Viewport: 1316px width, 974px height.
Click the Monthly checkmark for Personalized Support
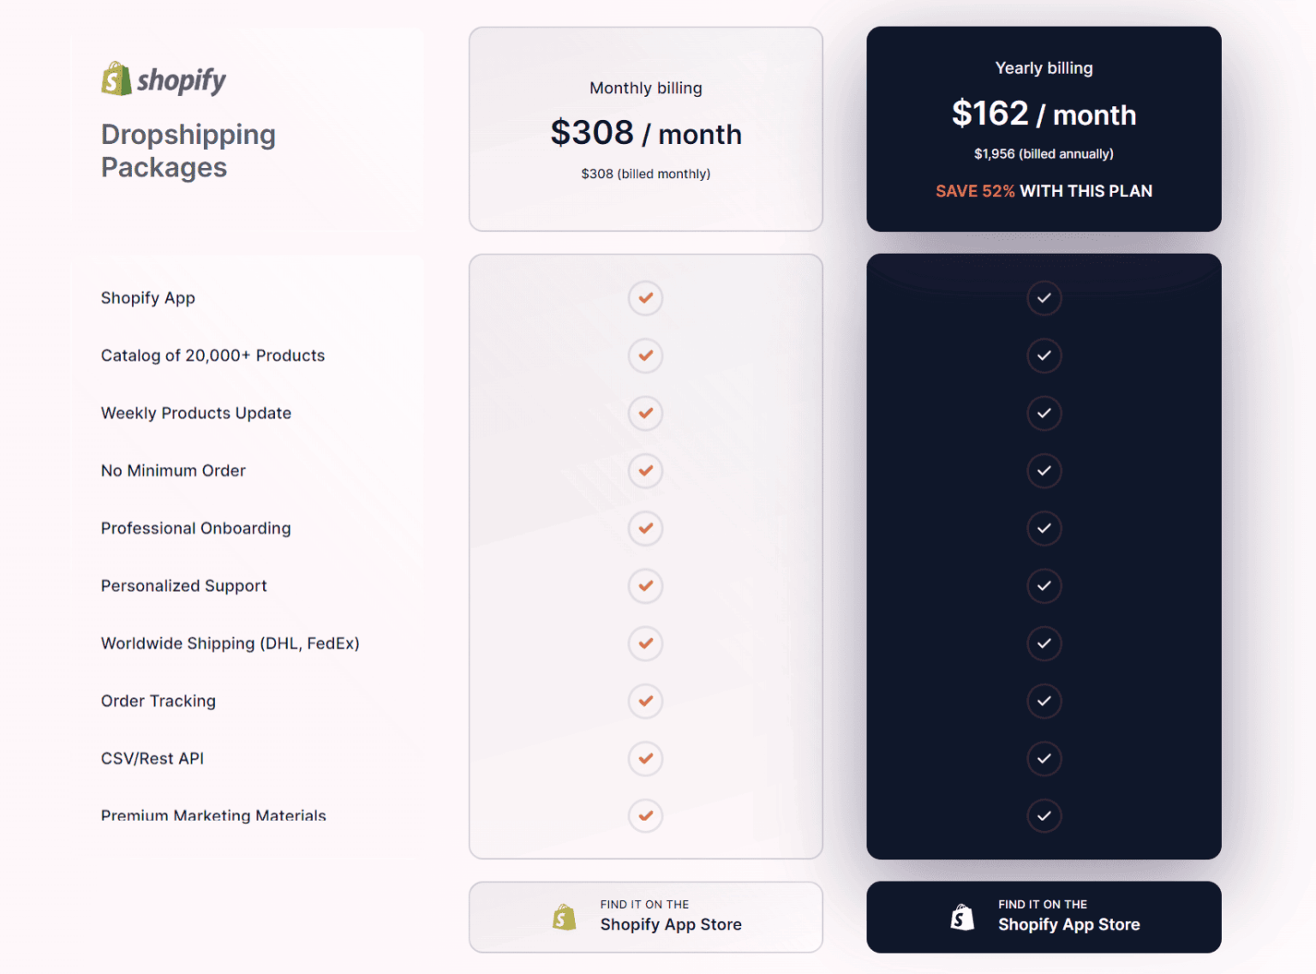pos(645,586)
